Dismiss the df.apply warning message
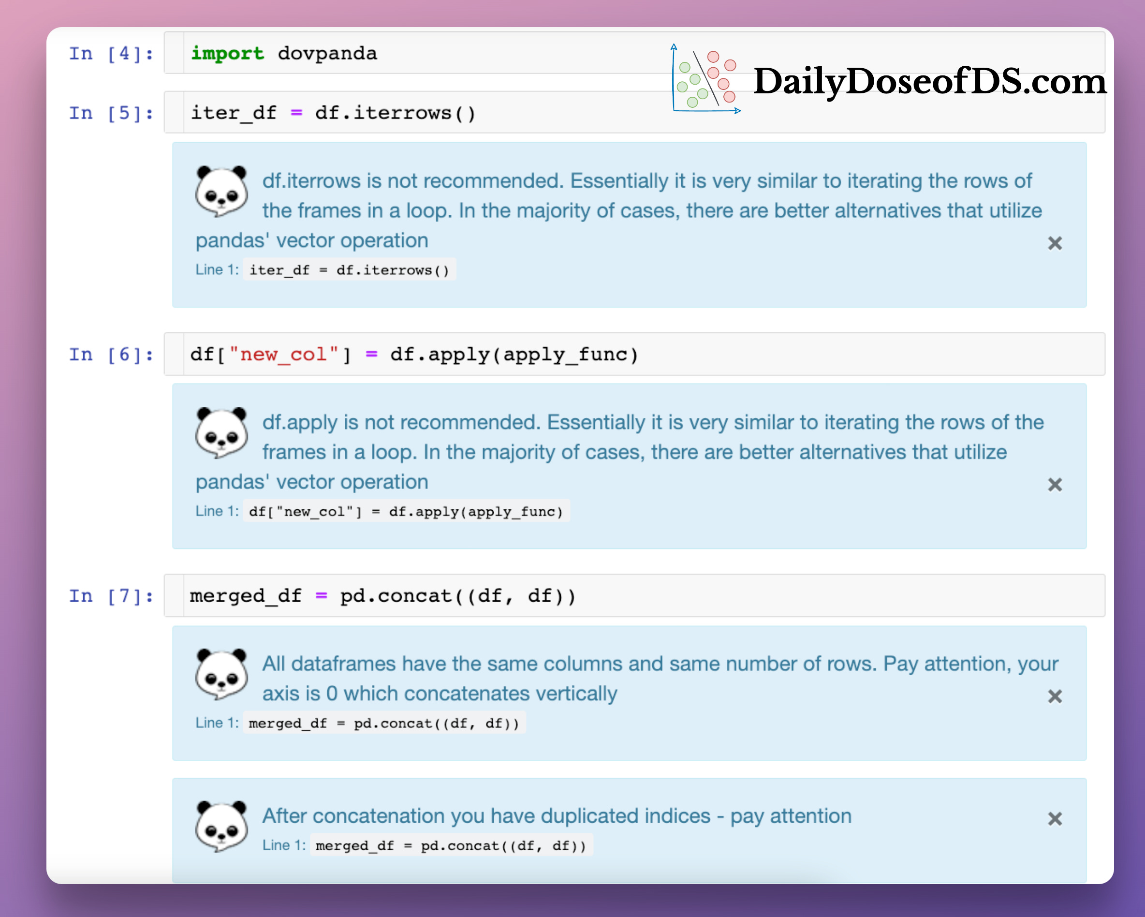 (1055, 485)
